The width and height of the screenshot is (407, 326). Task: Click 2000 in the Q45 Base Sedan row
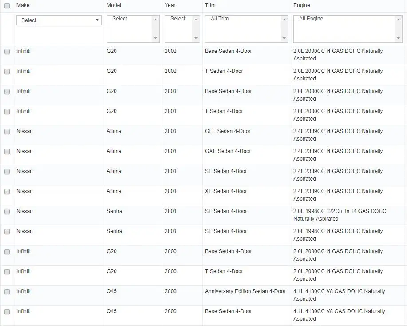tap(170, 311)
